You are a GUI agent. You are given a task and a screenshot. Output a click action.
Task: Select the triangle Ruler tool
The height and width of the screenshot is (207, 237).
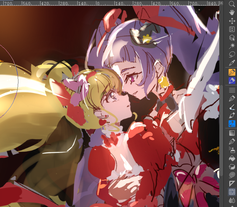click(x=232, y=183)
